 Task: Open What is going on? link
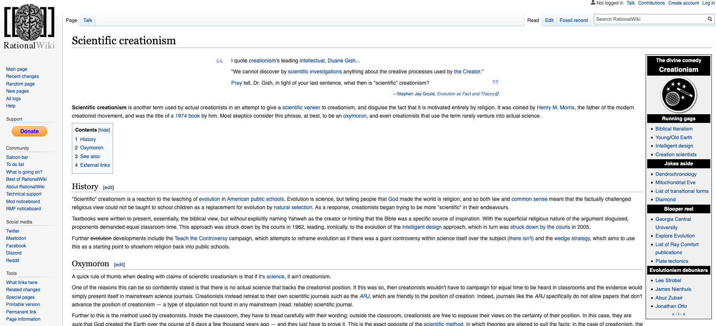click(x=24, y=172)
